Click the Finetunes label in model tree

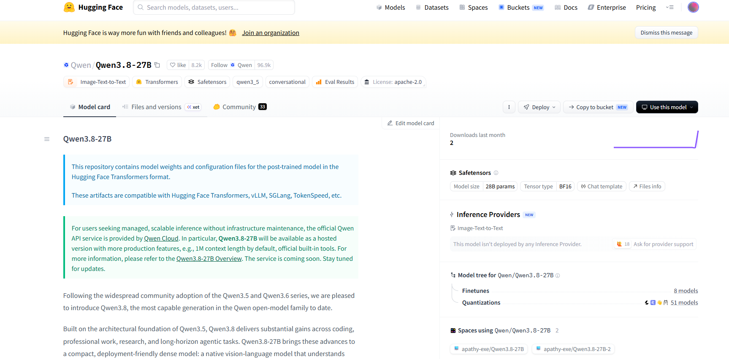[476, 291]
